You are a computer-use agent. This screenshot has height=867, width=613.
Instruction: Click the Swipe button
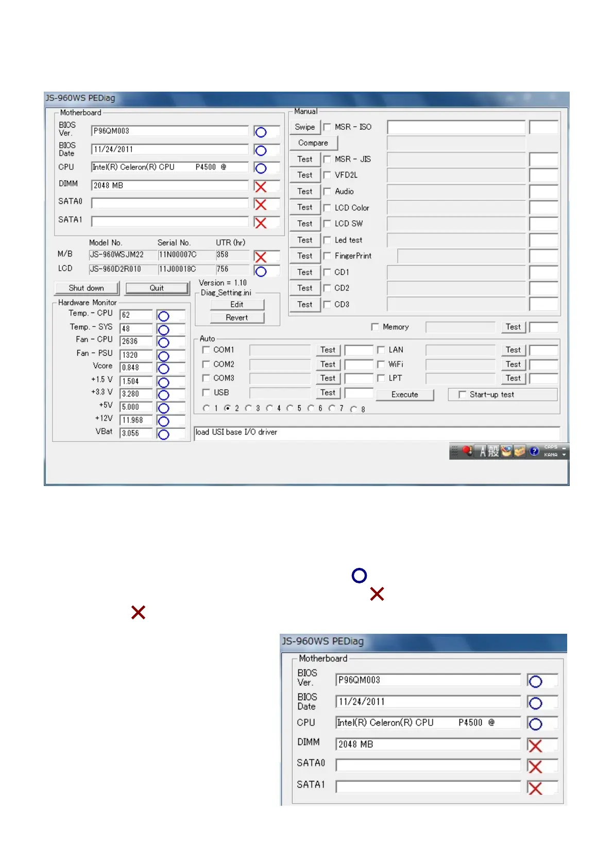(x=305, y=127)
